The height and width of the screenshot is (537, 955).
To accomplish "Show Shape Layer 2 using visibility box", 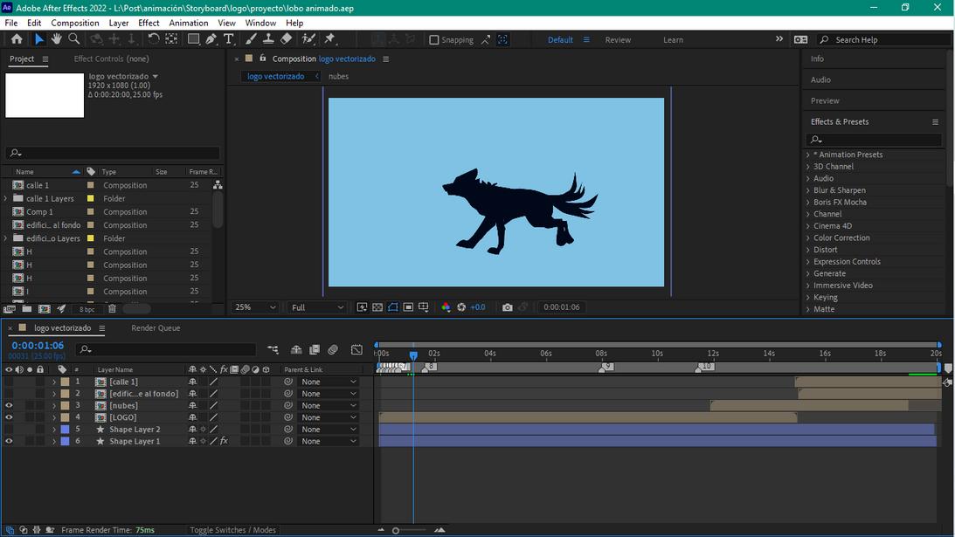I will coord(9,430).
